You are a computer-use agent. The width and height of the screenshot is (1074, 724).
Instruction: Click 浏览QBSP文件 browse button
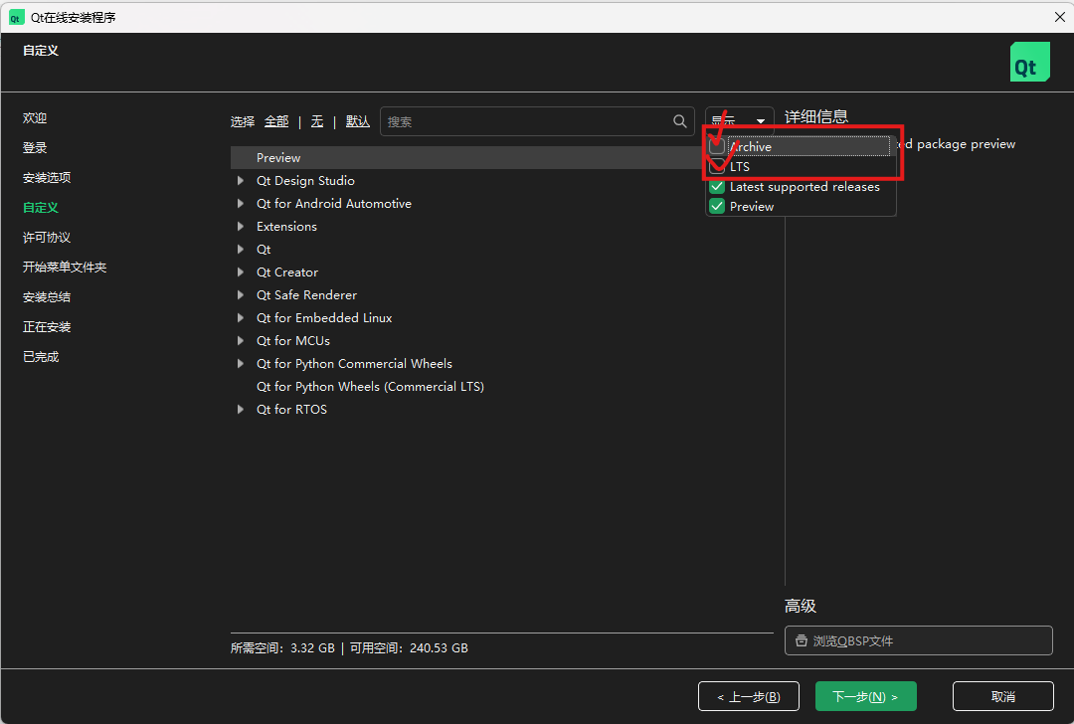(x=919, y=640)
